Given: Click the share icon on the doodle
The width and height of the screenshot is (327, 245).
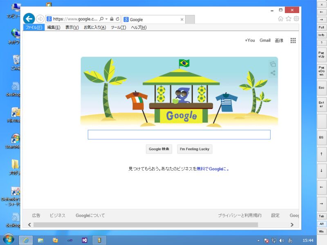Looking at the screenshot, I should (x=273, y=73).
